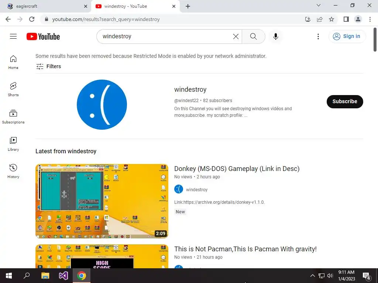This screenshot has width=378, height=283.
Task: Open the notification action center
Action: pyautogui.click(x=367, y=276)
